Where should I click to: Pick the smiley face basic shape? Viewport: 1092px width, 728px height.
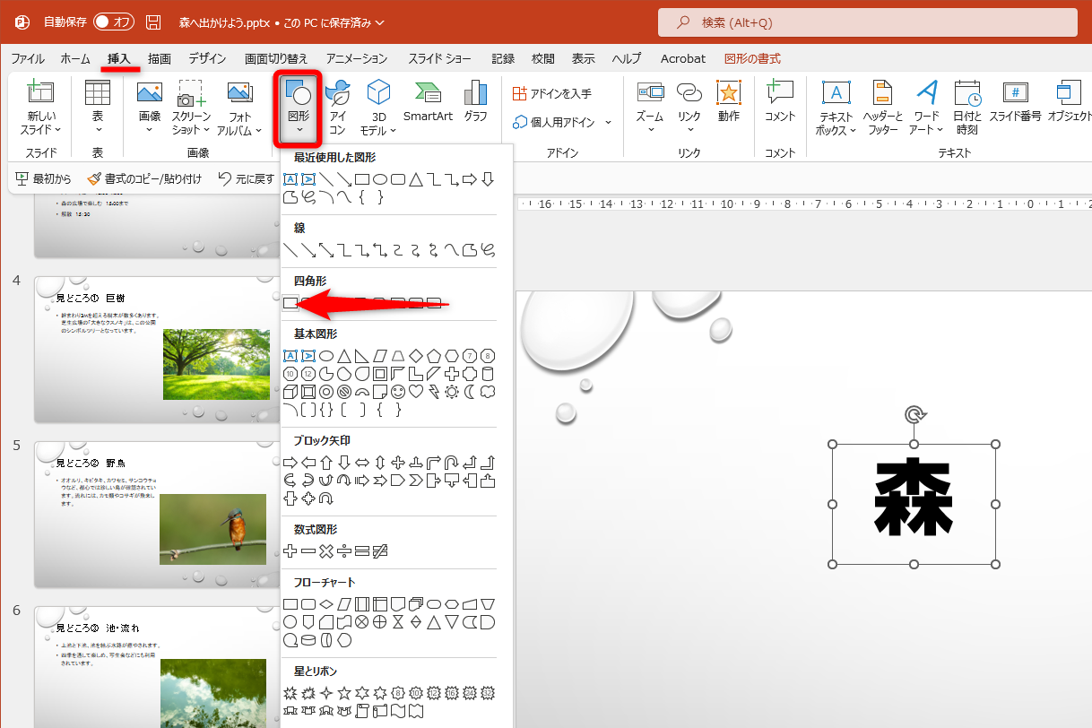397,391
